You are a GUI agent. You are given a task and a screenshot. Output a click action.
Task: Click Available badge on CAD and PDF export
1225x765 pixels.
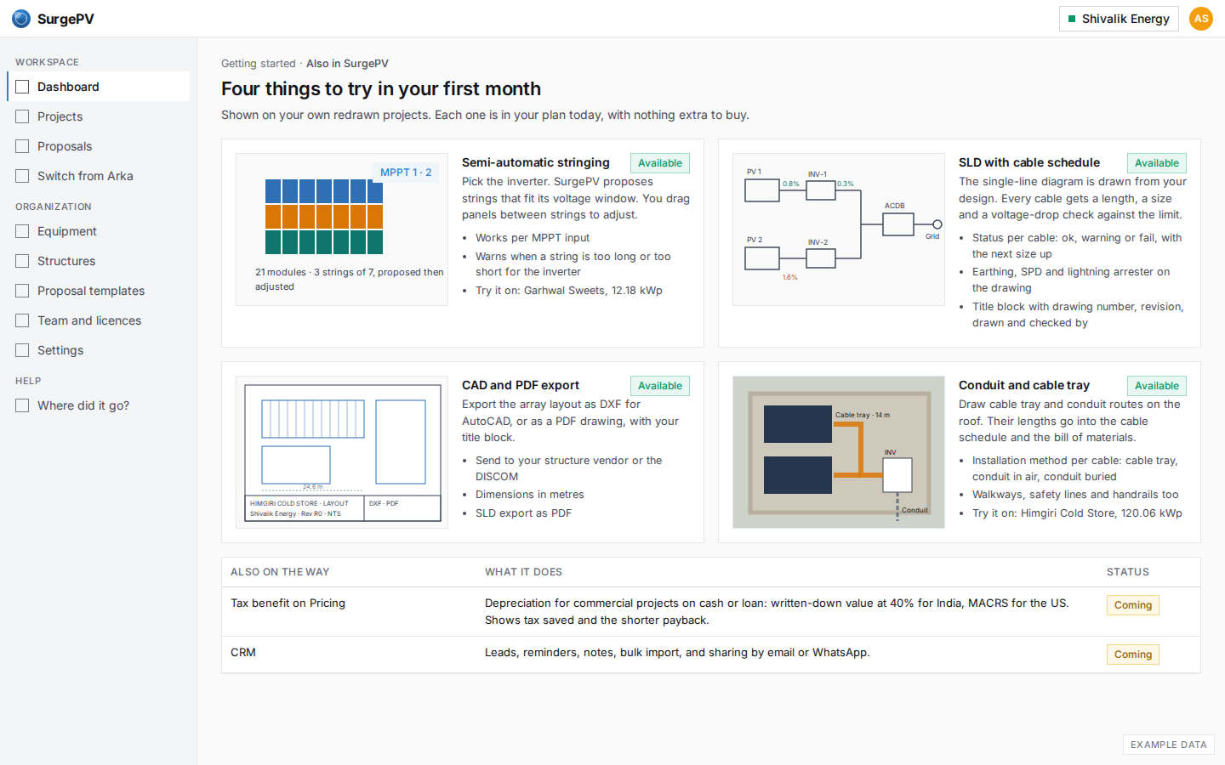click(660, 386)
